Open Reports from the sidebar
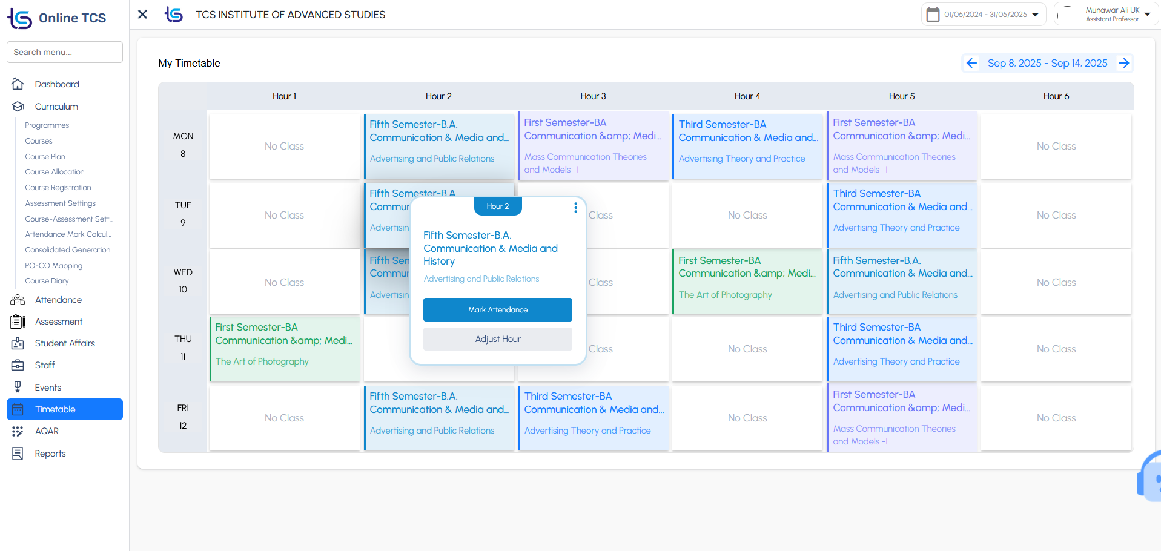The image size is (1161, 551). point(50,454)
